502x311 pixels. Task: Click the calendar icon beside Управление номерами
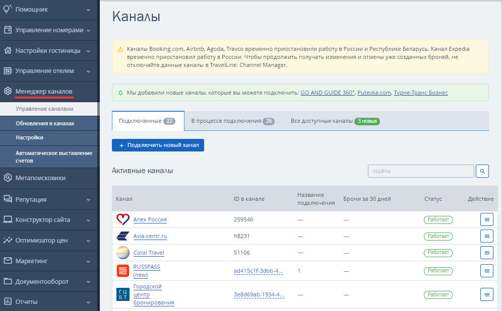(x=8, y=30)
